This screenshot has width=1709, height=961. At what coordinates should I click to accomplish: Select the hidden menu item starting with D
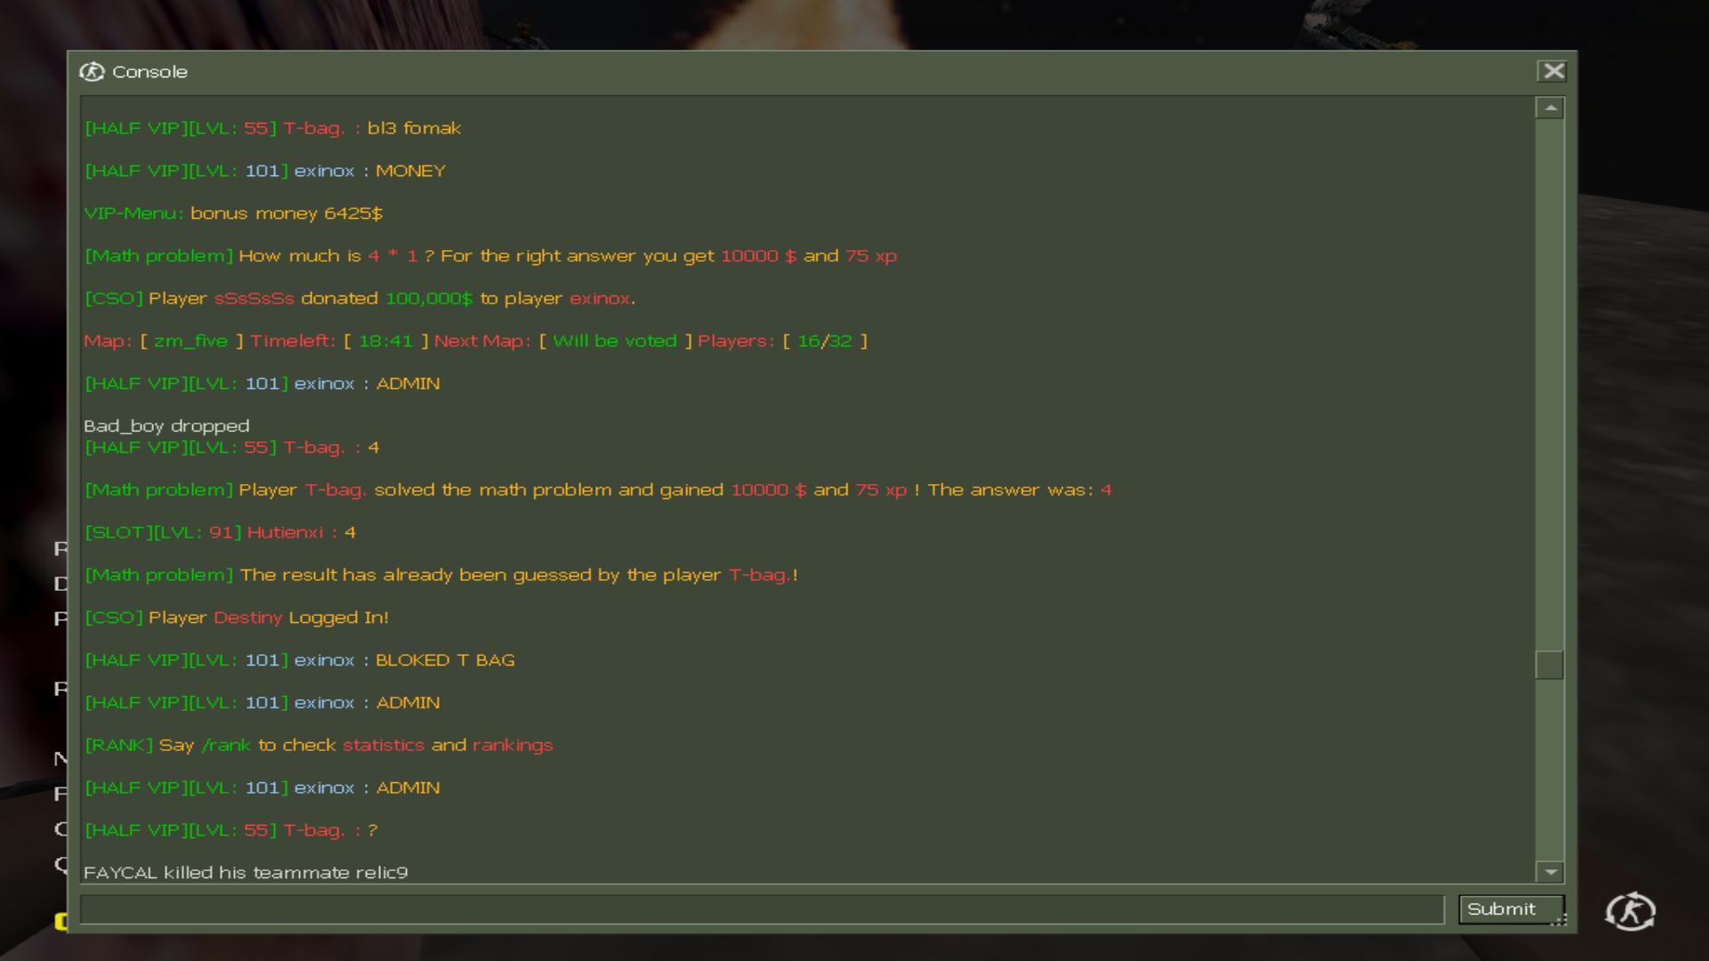[x=61, y=584]
